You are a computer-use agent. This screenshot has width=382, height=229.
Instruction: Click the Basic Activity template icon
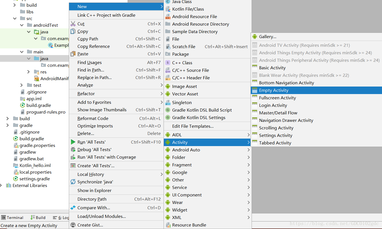[x=254, y=68]
